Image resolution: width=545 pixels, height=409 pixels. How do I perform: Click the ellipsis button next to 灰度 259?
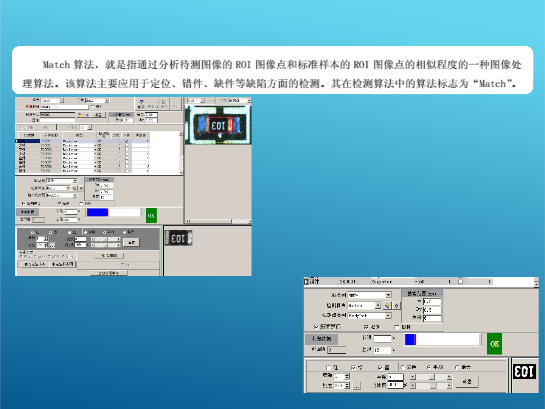(52, 245)
